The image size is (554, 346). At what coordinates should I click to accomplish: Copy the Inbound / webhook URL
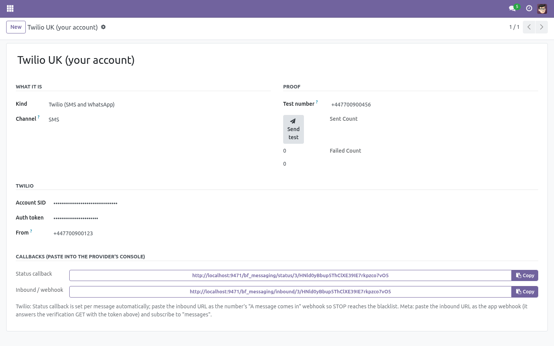tap(525, 291)
